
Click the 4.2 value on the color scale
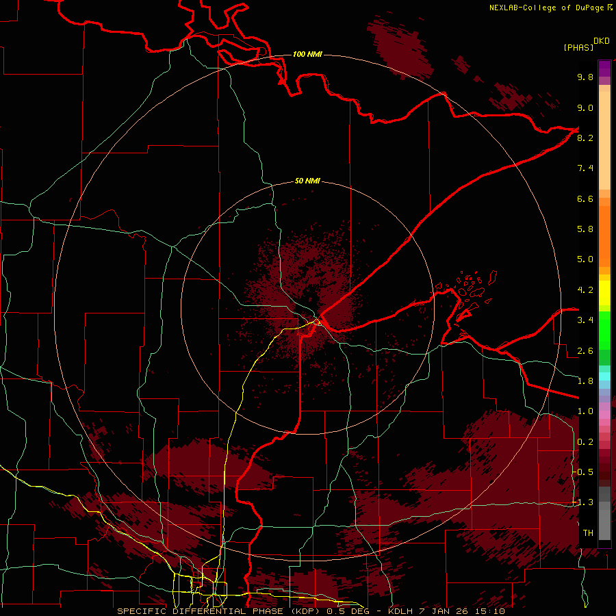(x=585, y=290)
